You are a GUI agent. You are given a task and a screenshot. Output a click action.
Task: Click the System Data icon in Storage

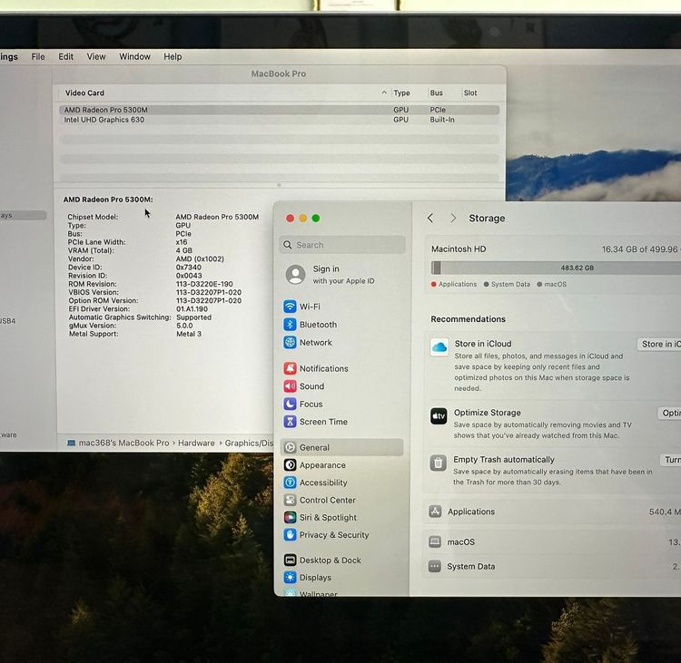click(434, 566)
